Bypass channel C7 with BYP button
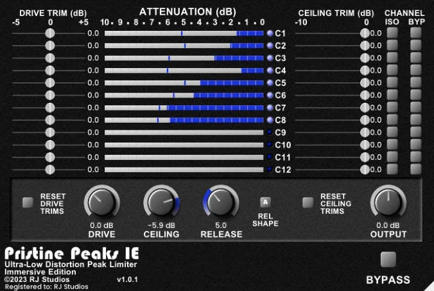This screenshot has width=434, height=291. click(416, 107)
